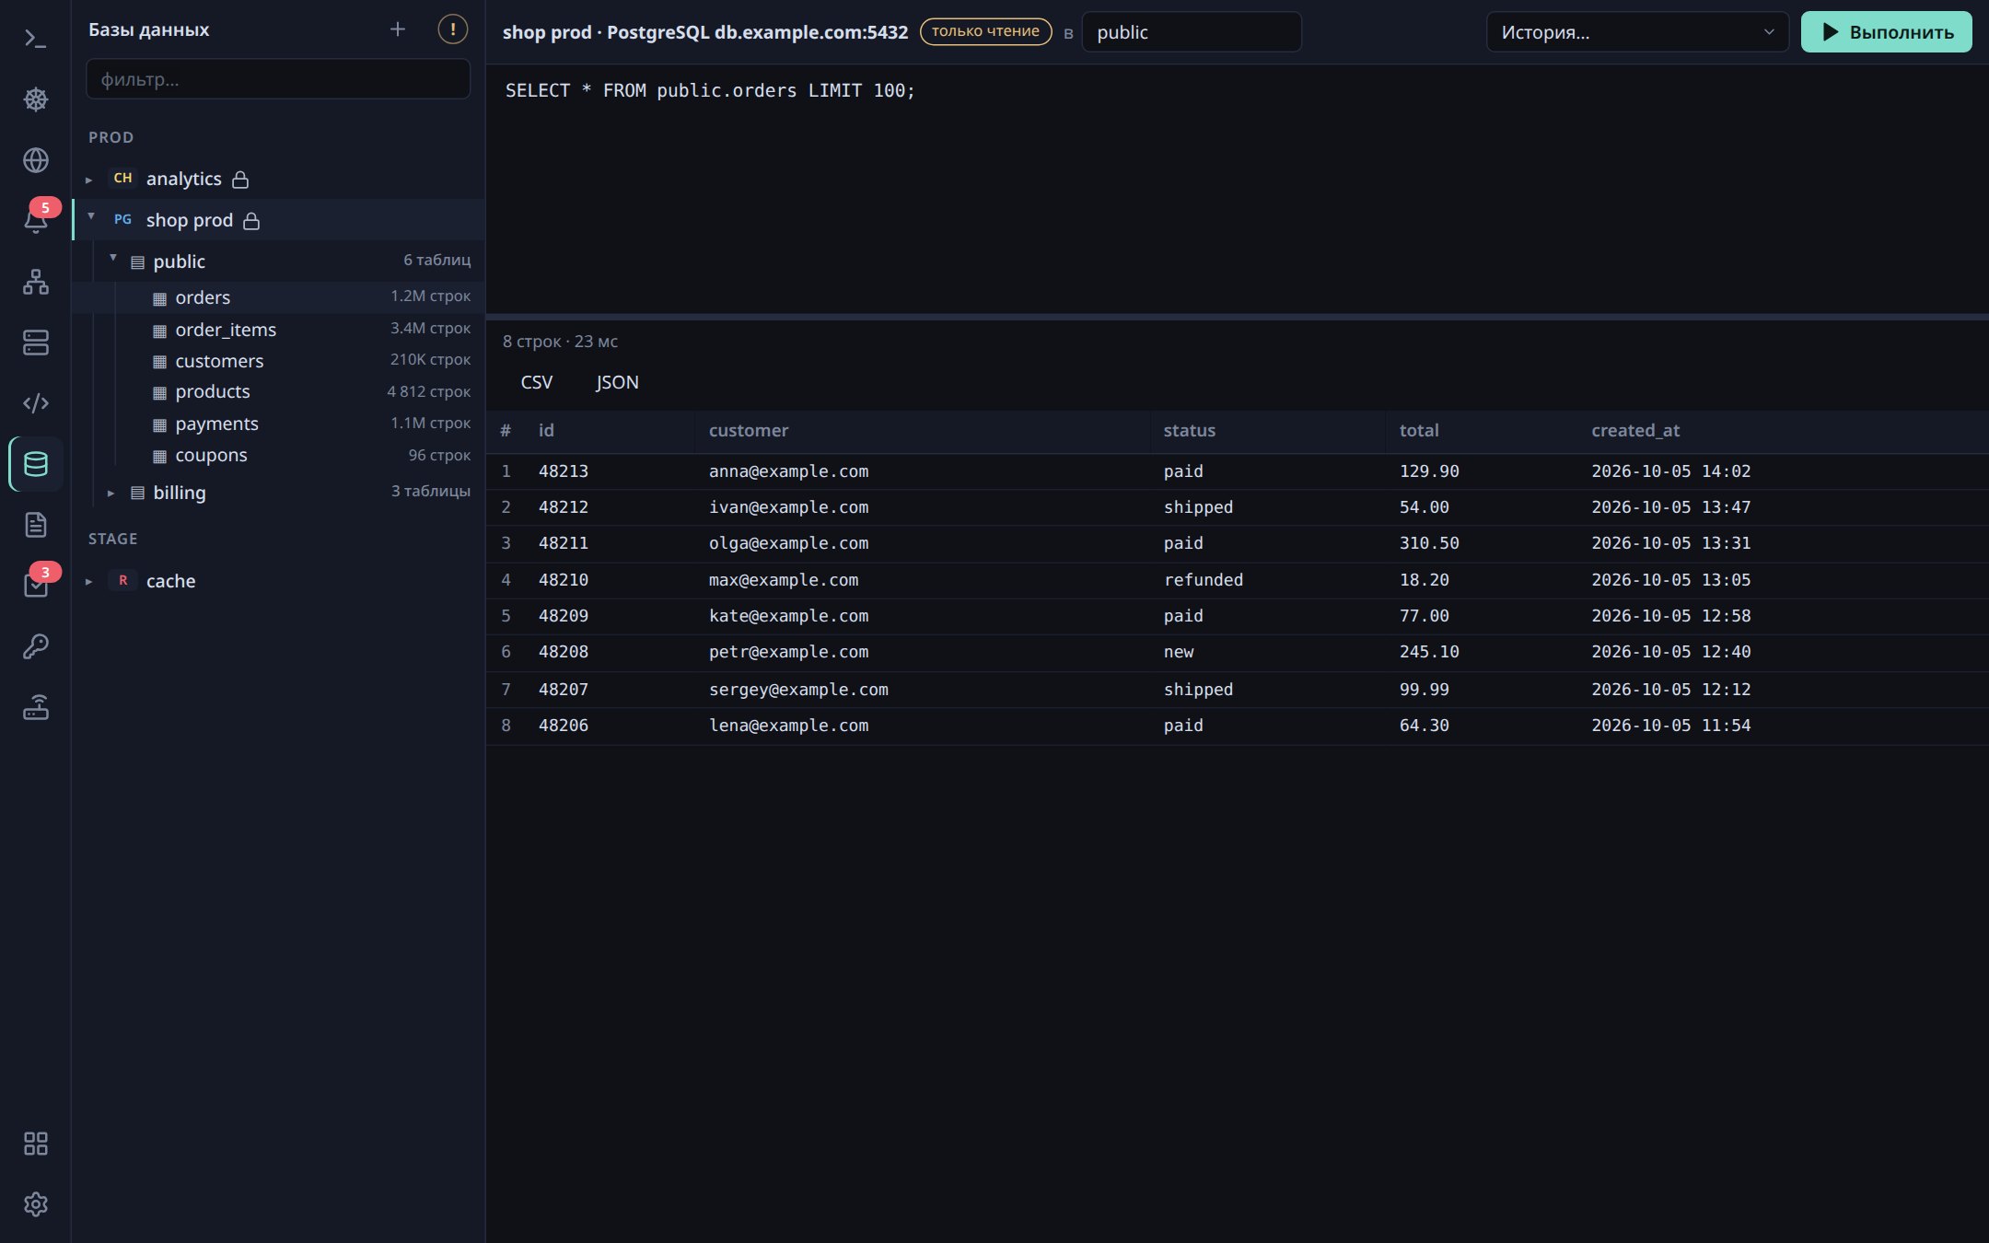The height and width of the screenshot is (1243, 1989).
Task: Collapse the public schema node
Action: point(113,259)
